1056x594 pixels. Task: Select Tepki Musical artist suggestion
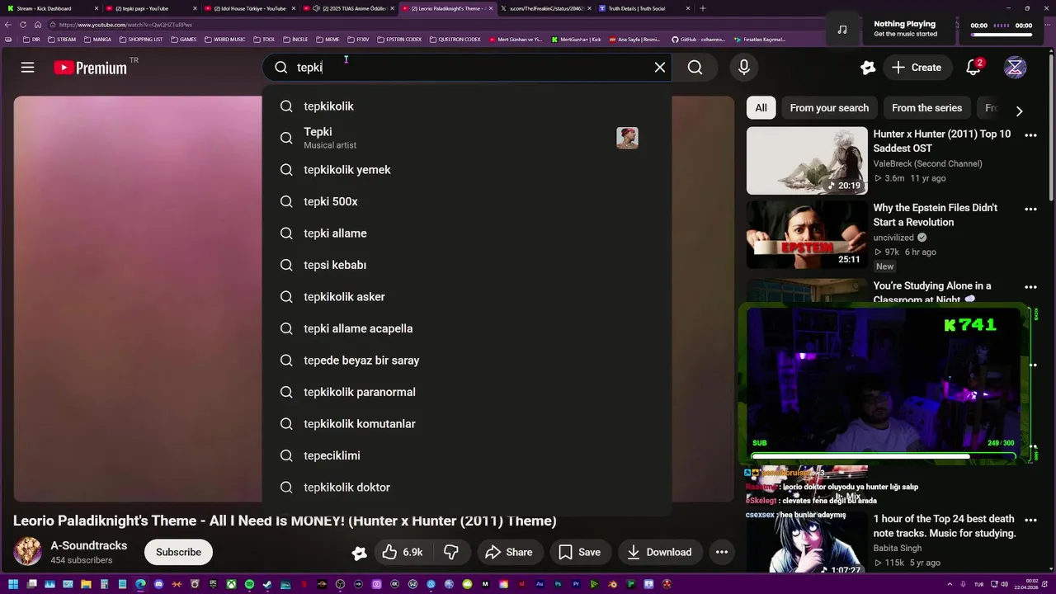coord(466,138)
